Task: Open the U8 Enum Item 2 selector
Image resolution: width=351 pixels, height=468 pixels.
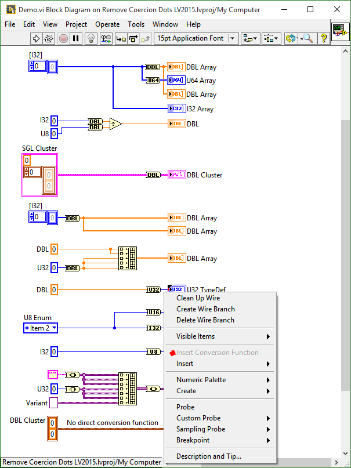Action: pyautogui.click(x=41, y=328)
